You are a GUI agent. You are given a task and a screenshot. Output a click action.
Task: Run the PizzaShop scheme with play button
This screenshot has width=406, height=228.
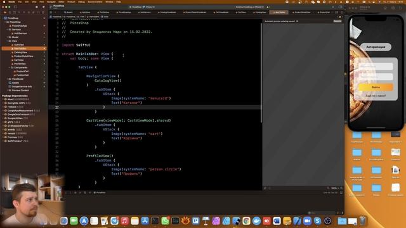coord(44,7)
